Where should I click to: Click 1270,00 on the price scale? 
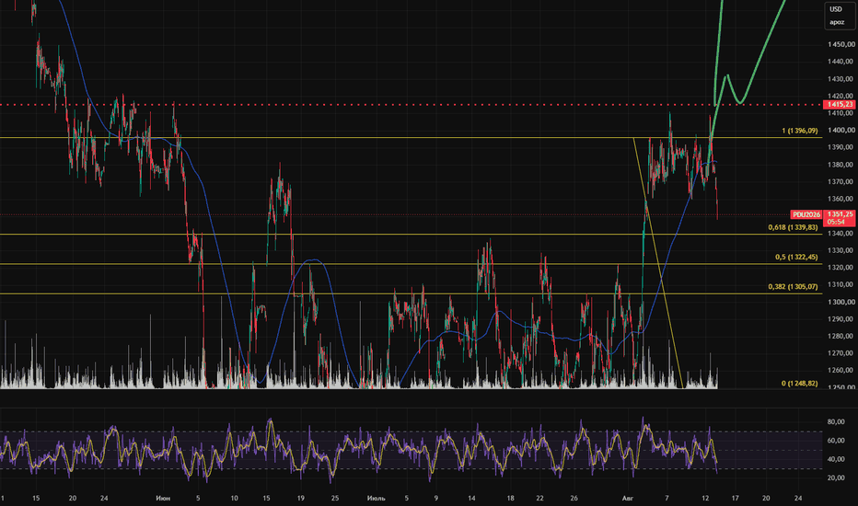(841, 353)
